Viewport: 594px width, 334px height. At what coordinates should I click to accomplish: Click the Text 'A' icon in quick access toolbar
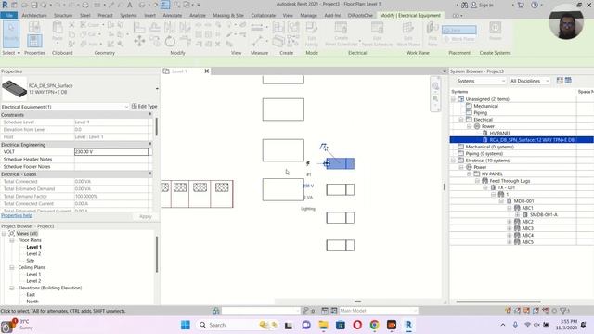130,5
